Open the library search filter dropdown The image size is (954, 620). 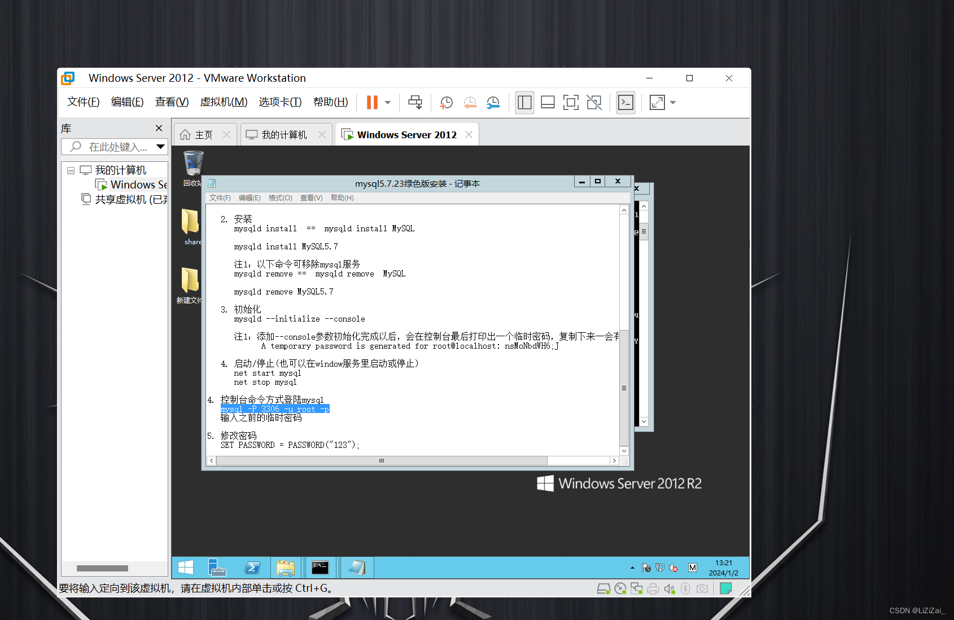(161, 147)
